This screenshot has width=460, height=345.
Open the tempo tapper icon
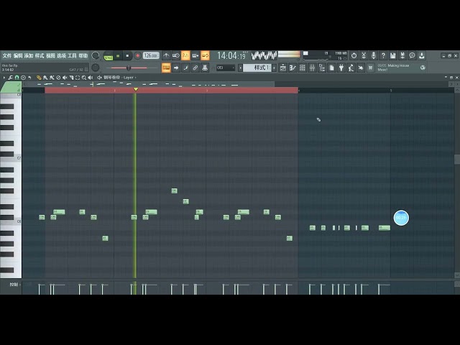pyautogui.click(x=351, y=68)
